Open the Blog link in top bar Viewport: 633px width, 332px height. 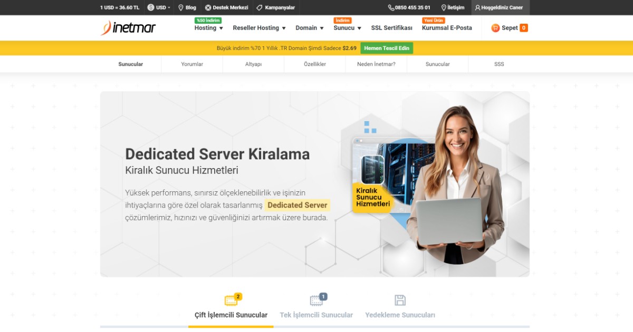click(187, 7)
